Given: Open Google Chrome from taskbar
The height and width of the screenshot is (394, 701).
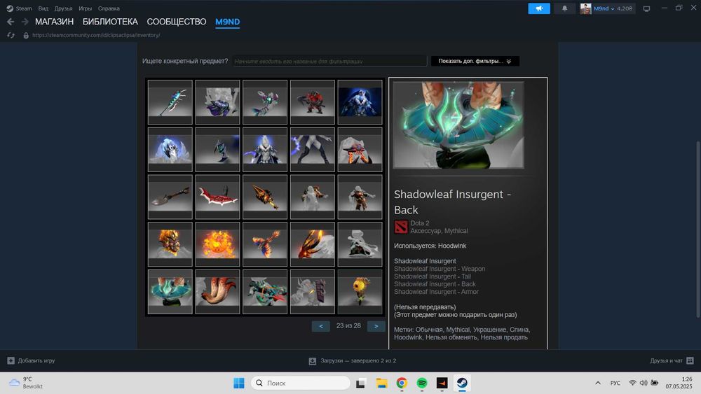Looking at the screenshot, I should tap(402, 383).
